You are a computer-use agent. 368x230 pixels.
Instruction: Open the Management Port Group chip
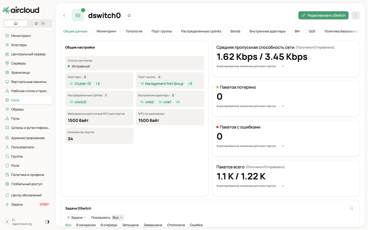pyautogui.click(x=162, y=84)
